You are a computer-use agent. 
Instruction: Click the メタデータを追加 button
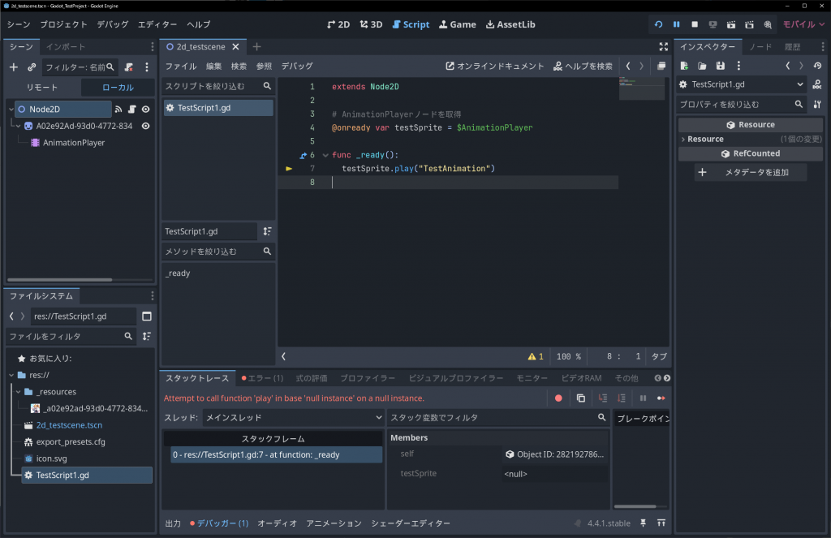tap(750, 172)
